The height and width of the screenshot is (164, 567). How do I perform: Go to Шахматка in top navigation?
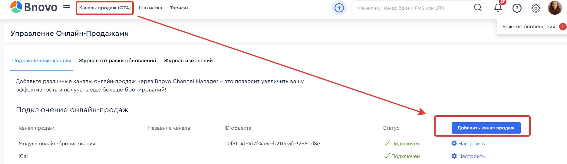click(150, 8)
